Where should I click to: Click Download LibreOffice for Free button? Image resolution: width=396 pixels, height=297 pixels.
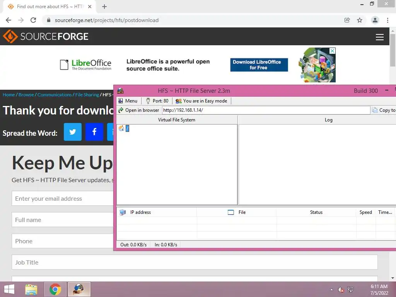[x=259, y=65]
